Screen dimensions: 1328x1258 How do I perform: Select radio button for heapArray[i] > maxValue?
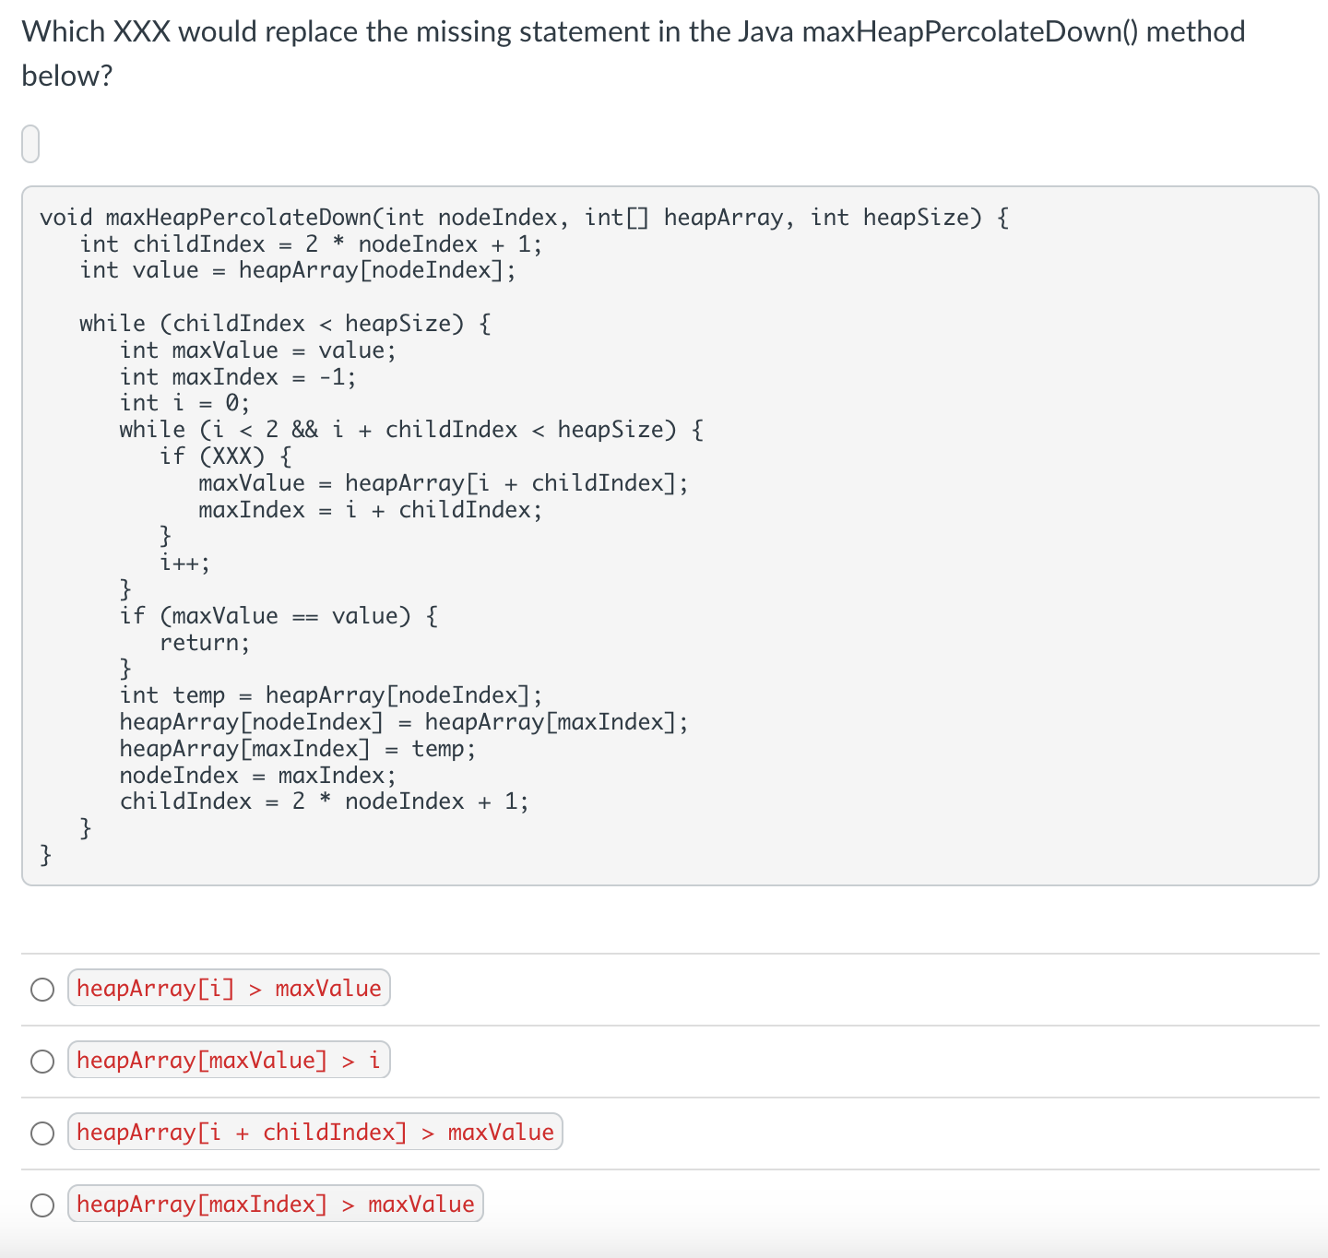pos(41,989)
